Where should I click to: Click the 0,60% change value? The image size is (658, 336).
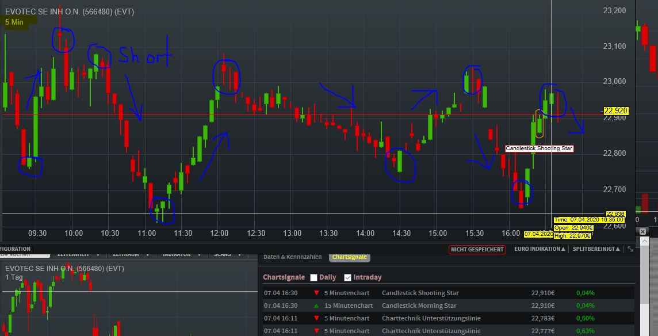[586, 318]
